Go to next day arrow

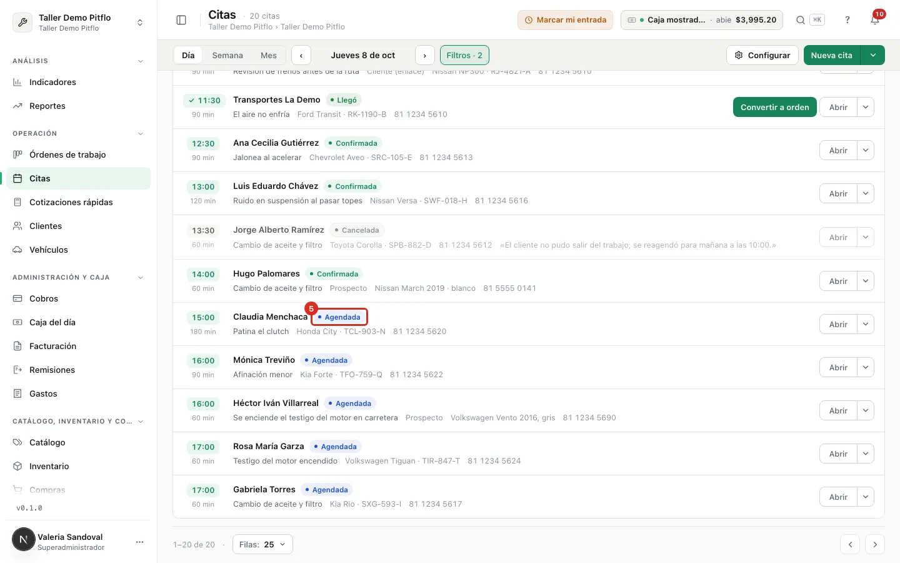[425, 55]
